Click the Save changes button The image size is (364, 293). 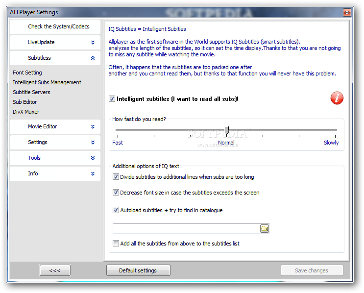(312, 270)
